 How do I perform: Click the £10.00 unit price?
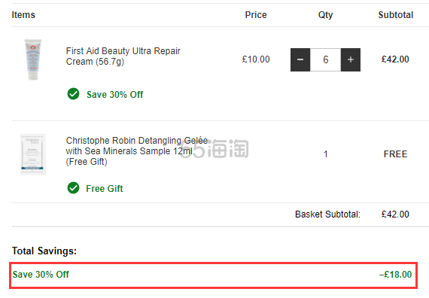pos(256,59)
